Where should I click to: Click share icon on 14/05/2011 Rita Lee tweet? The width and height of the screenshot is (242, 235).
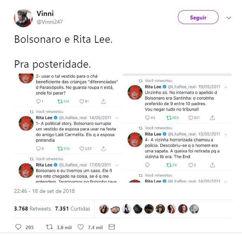coord(103,149)
